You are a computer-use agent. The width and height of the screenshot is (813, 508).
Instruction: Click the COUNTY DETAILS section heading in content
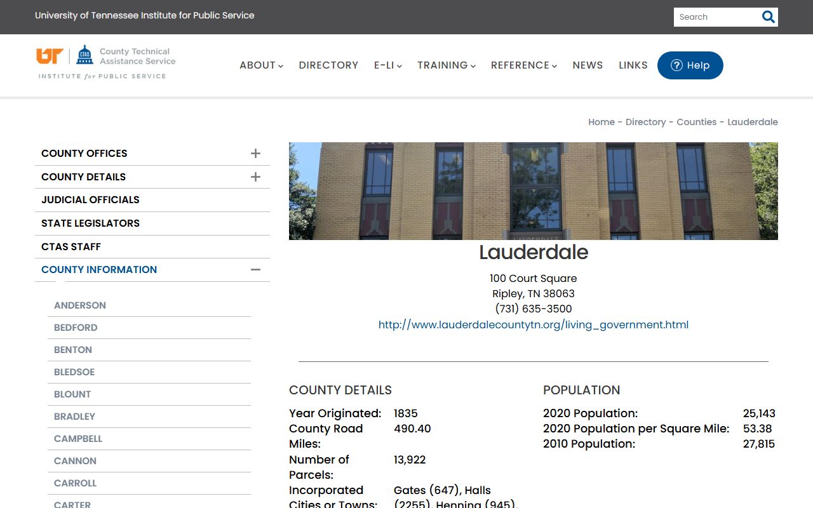pyautogui.click(x=340, y=390)
